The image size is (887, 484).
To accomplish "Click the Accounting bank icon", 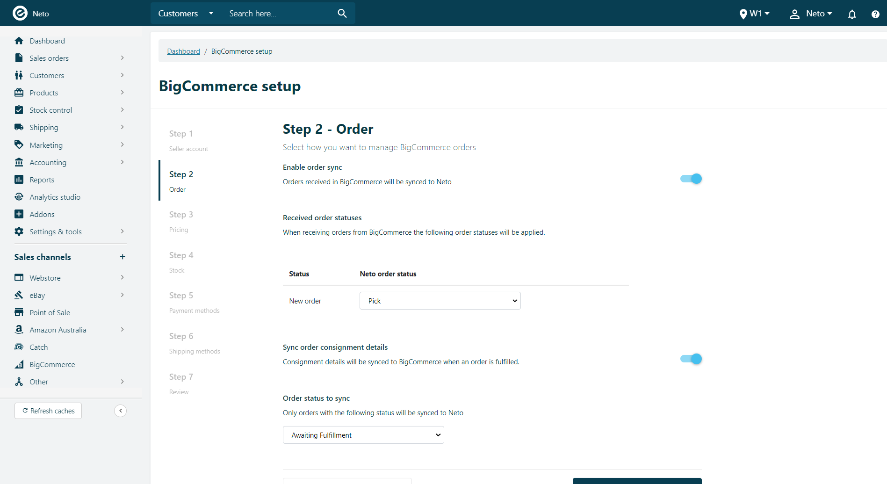I will (x=19, y=162).
